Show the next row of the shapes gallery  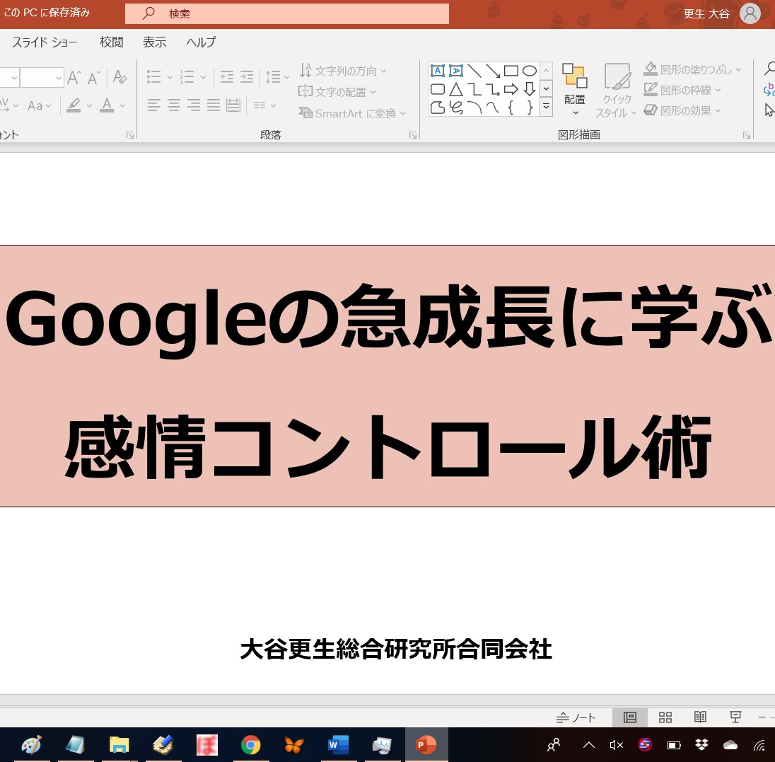[x=546, y=89]
